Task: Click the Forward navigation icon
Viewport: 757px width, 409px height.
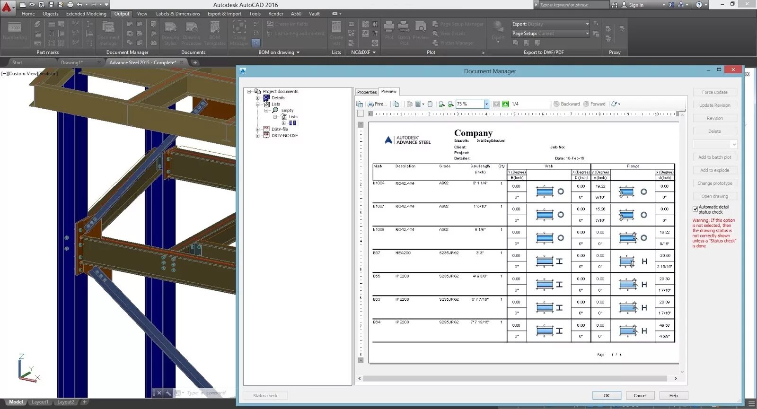Action: pyautogui.click(x=586, y=104)
